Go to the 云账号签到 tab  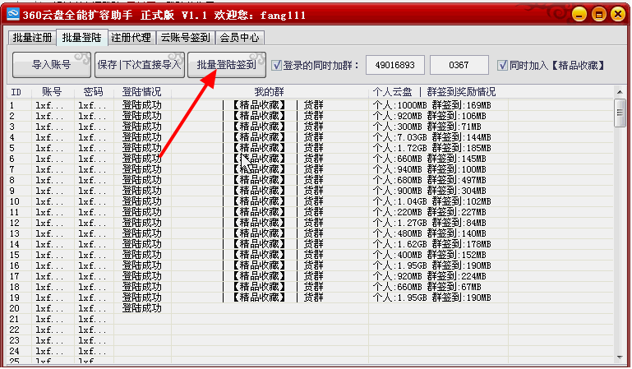tap(186, 38)
